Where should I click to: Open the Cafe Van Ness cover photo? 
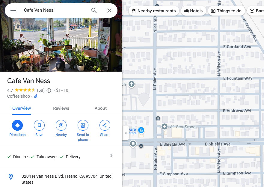coord(61,45)
